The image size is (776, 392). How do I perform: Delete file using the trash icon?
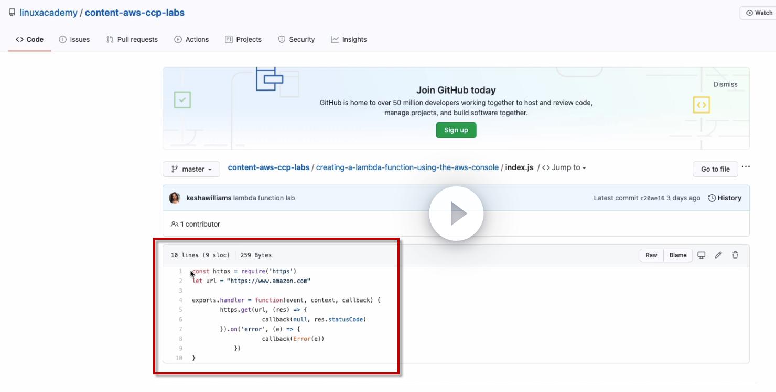[735, 255]
